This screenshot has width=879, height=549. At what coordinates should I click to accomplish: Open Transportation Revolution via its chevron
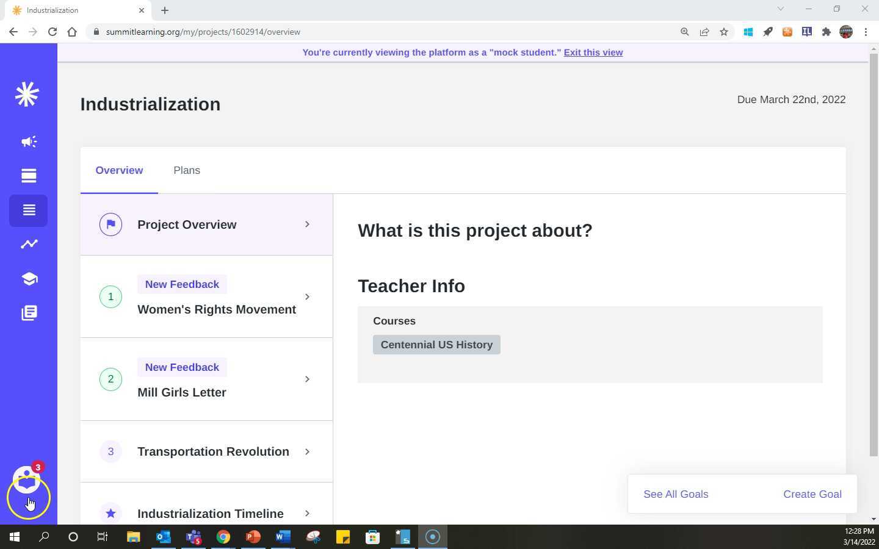click(307, 451)
